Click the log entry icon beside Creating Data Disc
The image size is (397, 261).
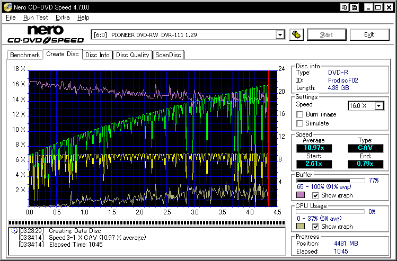14,231
